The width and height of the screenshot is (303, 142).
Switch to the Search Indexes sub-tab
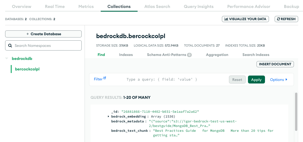[256, 55]
